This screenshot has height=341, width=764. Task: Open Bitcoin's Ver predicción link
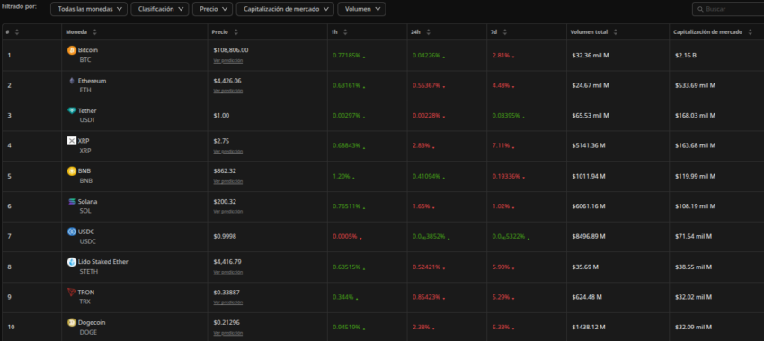click(x=228, y=61)
